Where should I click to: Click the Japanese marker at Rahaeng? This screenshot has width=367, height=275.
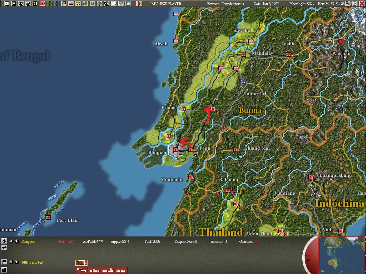pos(228,190)
